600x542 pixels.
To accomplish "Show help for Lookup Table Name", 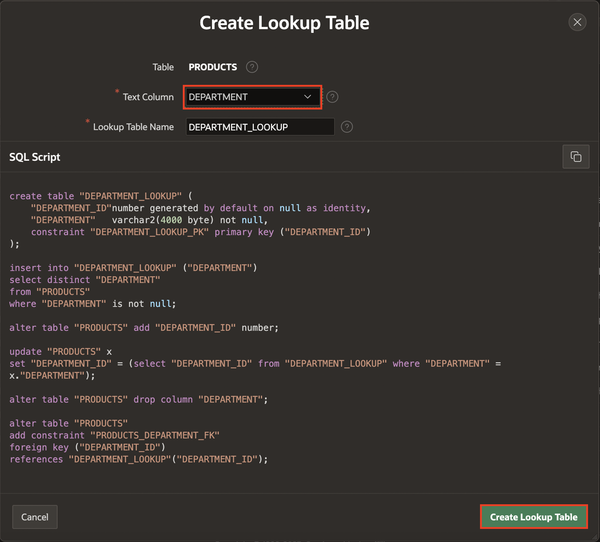I will tap(347, 127).
